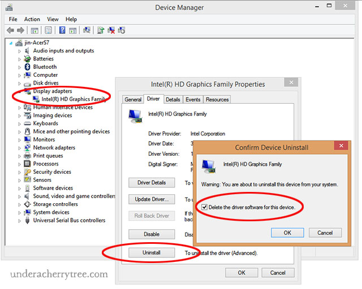Click the Update Driver... button
This screenshot has height=289, width=362.
[152, 199]
